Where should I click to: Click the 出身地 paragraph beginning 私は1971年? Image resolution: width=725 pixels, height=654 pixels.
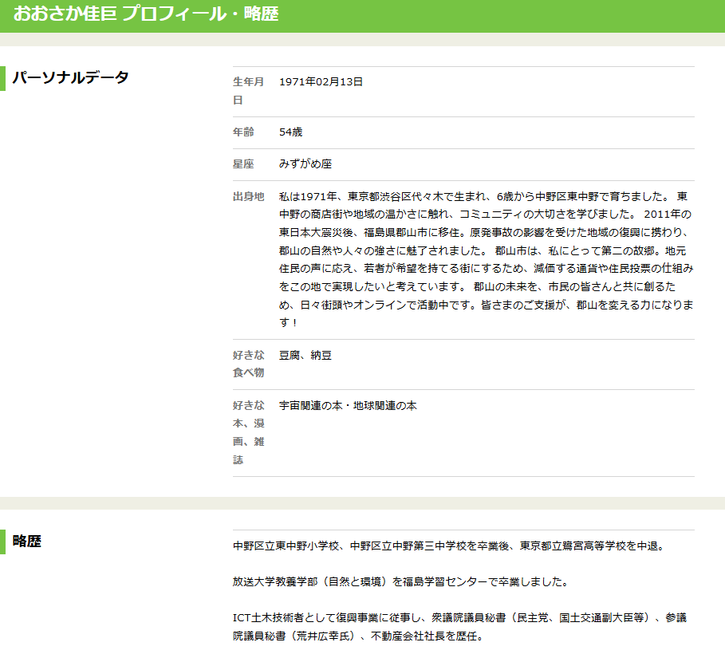(x=486, y=259)
